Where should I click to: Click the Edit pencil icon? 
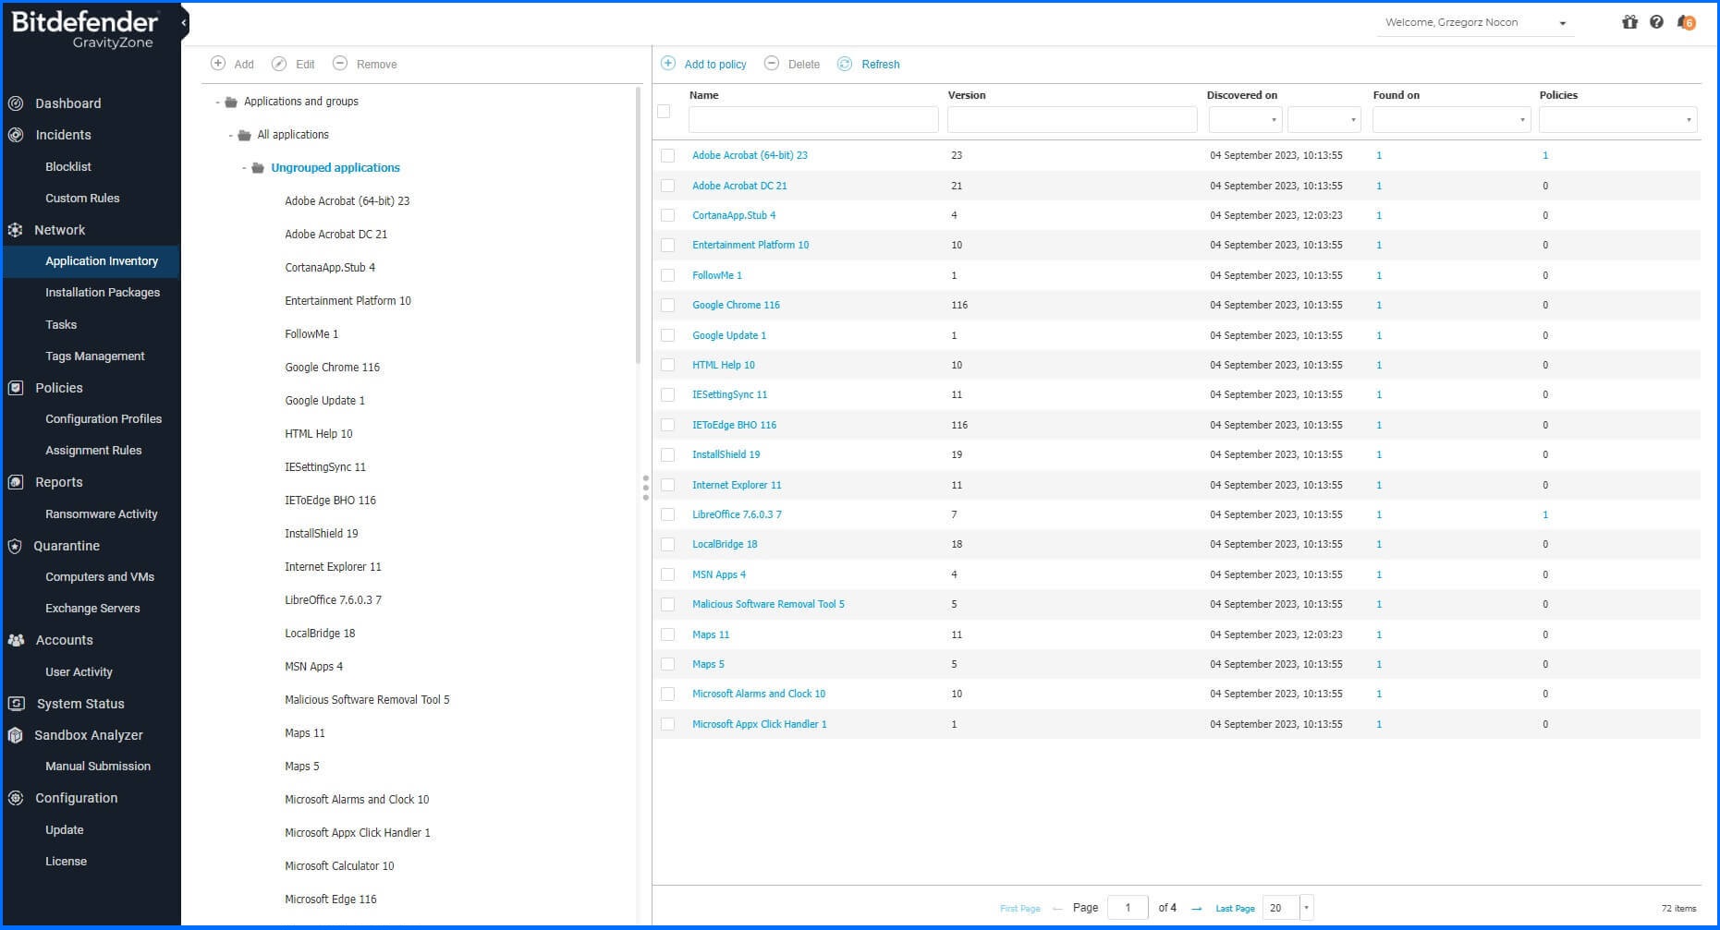[279, 64]
